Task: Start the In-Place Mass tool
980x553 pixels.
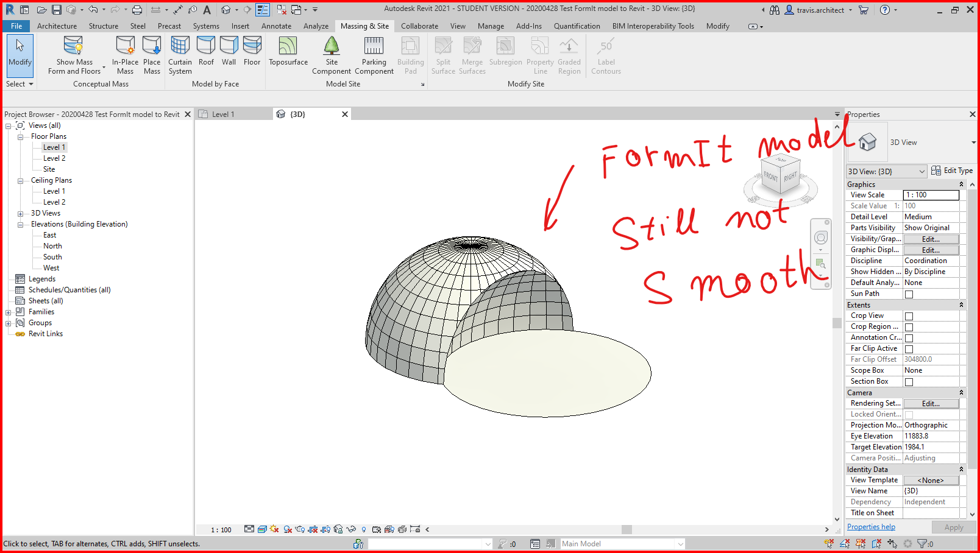Action: point(125,55)
